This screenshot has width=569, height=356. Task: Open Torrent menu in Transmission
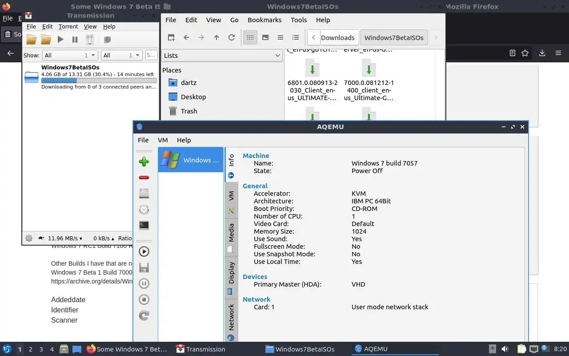(x=68, y=27)
